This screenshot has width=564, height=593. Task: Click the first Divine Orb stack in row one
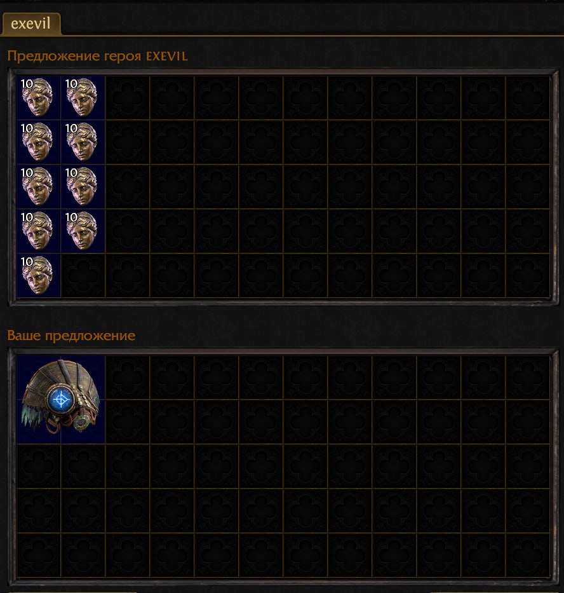(39, 98)
